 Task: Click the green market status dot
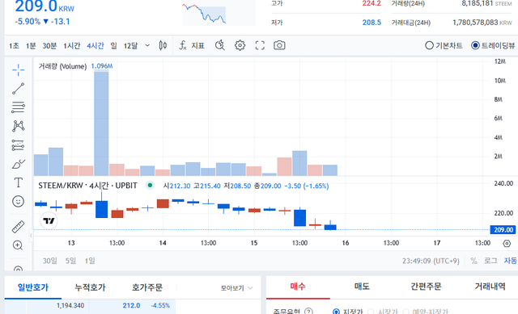(x=150, y=186)
